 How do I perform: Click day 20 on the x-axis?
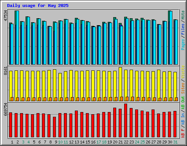pos(115,142)
